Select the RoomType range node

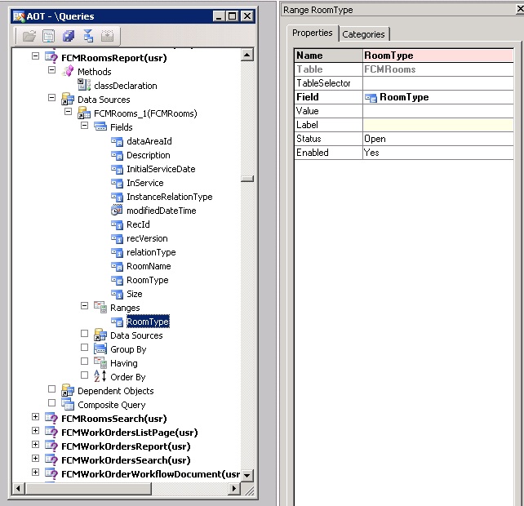(x=148, y=322)
